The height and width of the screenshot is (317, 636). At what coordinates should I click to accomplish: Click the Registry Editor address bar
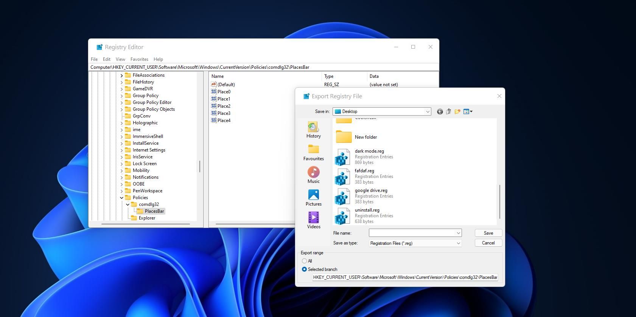[264, 67]
